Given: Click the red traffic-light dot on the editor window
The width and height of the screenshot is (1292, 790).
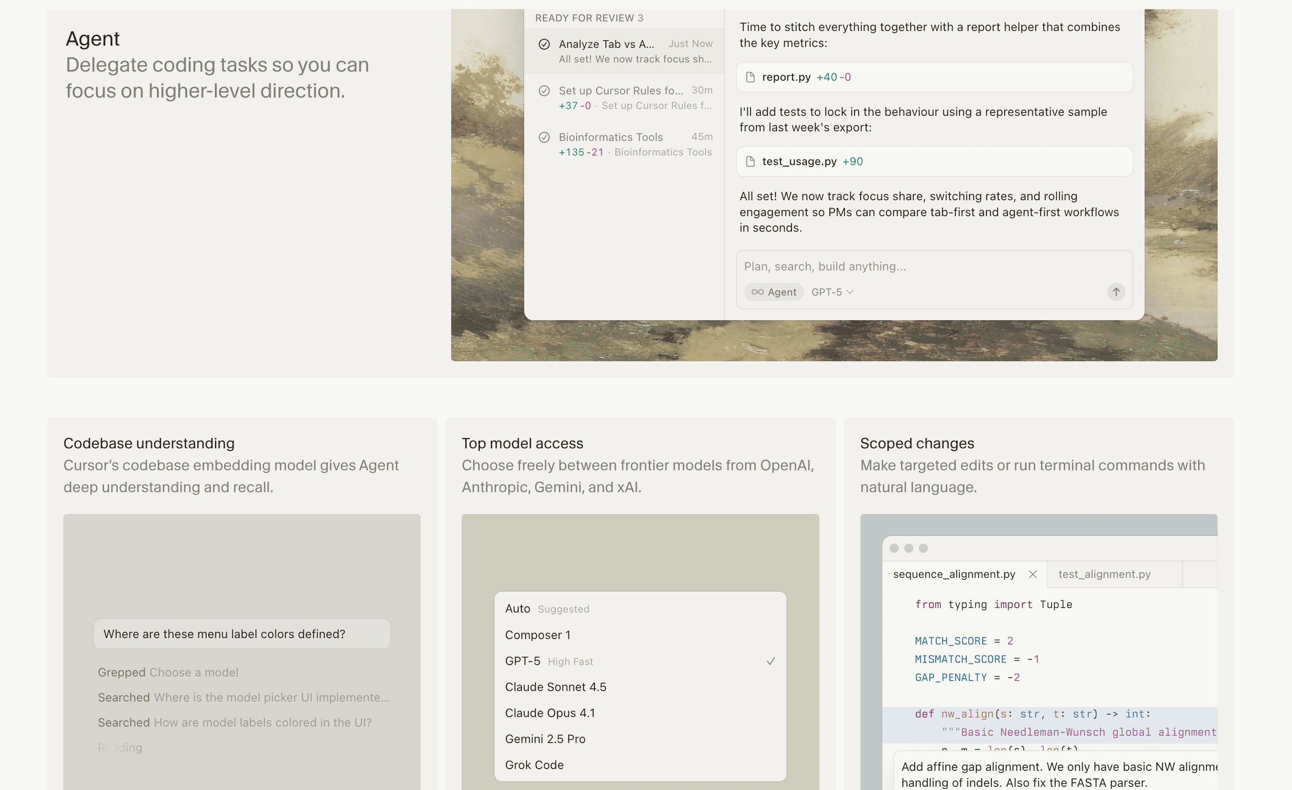Looking at the screenshot, I should (x=894, y=548).
